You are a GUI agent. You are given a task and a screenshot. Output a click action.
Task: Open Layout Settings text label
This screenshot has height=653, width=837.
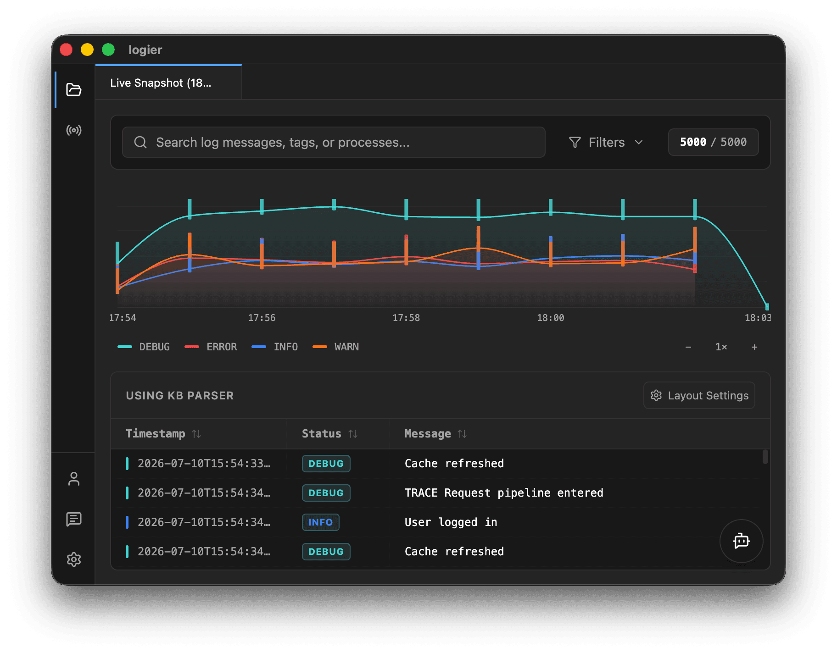[x=708, y=395]
